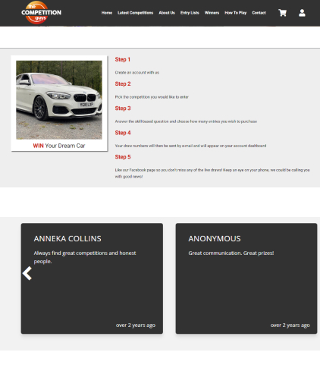320x371 pixels.
Task: Select the Step 3 heading
Action: pyautogui.click(x=123, y=108)
